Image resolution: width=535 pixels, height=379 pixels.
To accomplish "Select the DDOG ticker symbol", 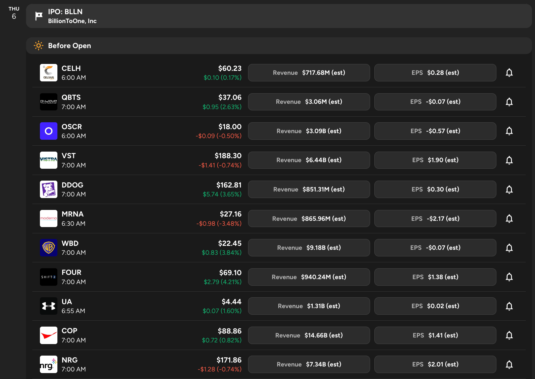I will 73,185.
